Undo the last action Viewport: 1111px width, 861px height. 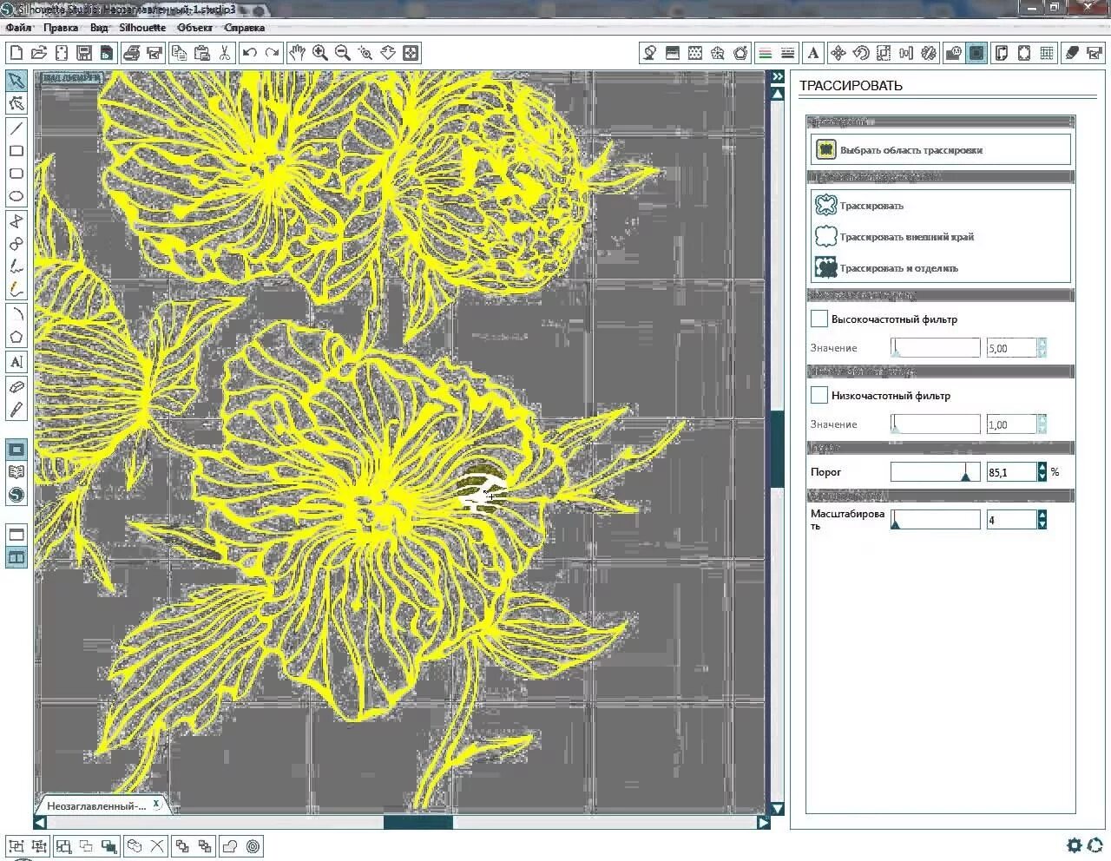tap(250, 53)
